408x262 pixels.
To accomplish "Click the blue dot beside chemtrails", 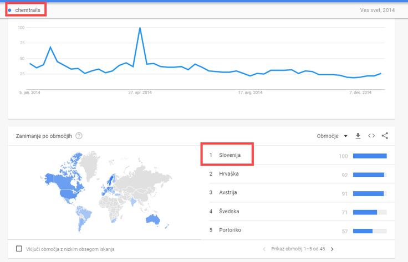I will [9, 11].
